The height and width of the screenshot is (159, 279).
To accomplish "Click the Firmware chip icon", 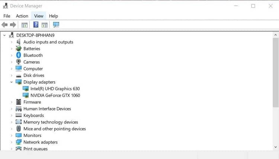I will tap(19, 102).
